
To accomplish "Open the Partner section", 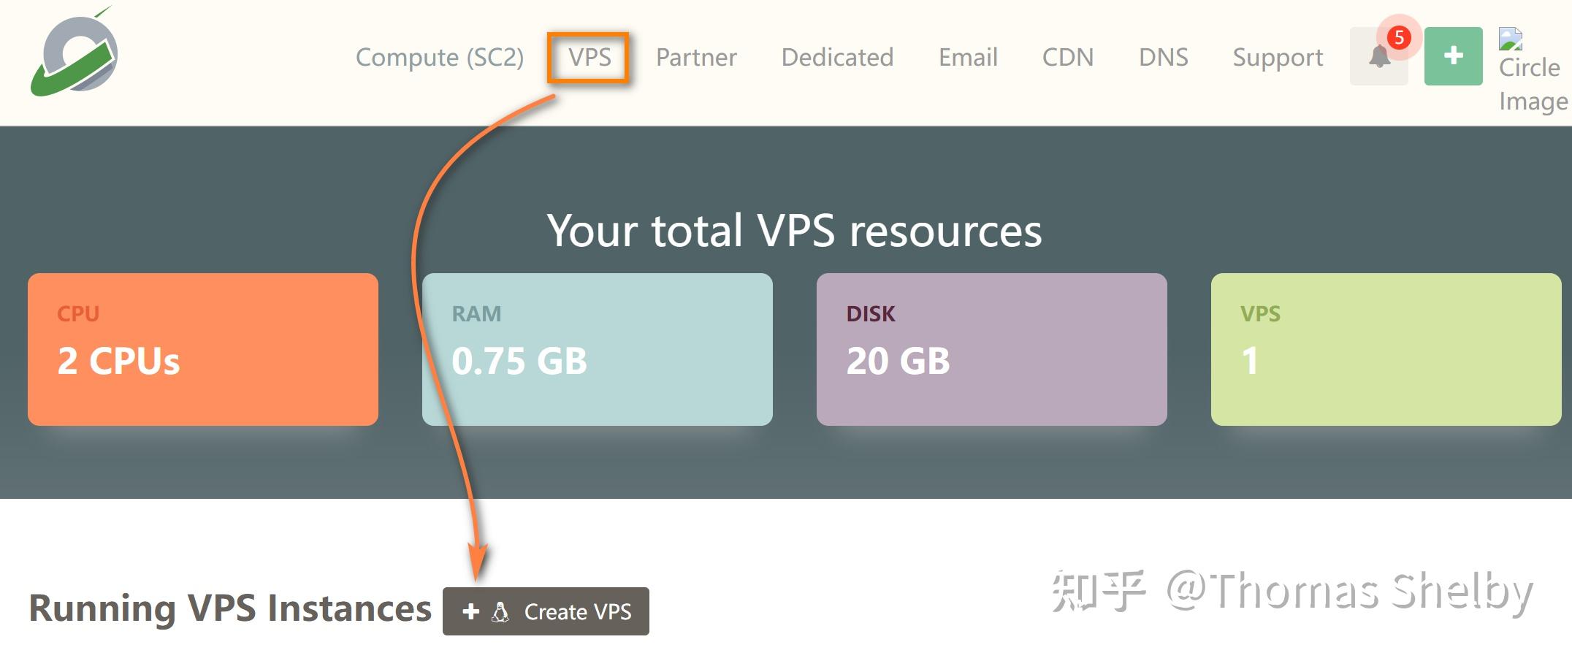I will (x=696, y=58).
